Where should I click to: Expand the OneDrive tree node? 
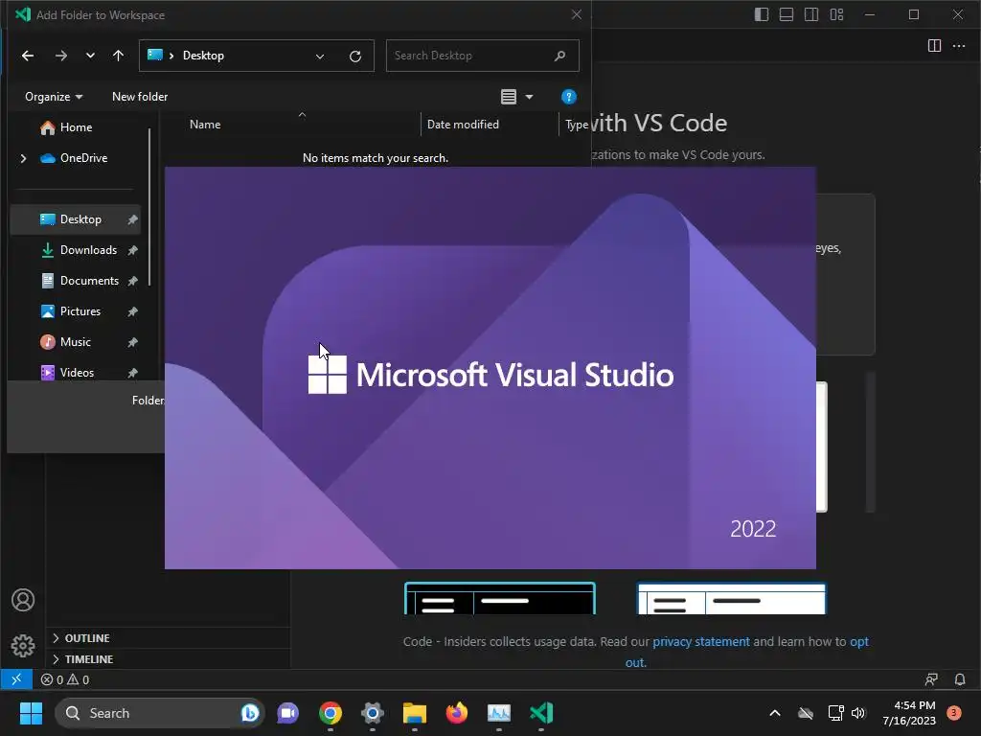[23, 158]
